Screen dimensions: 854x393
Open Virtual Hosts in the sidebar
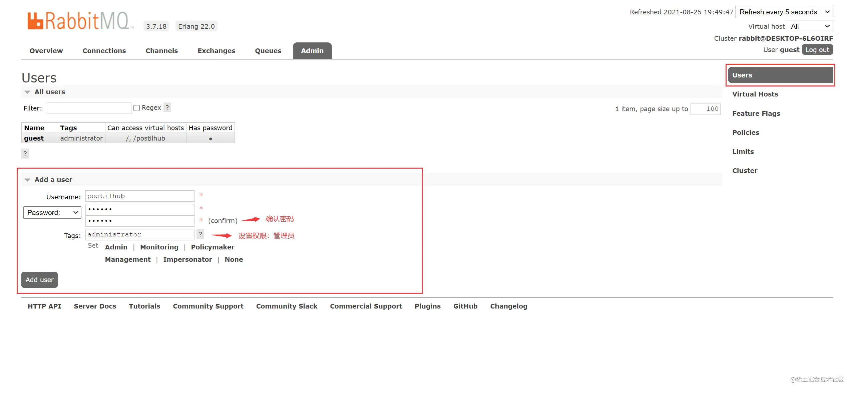point(755,94)
